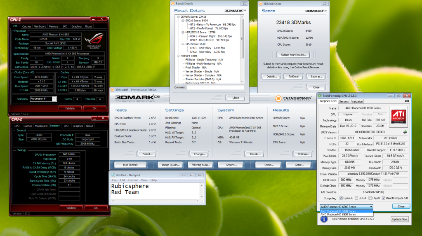The height and width of the screenshot is (236, 422).
Task: Click the ROG logo in CPU-Z
Action: (94, 40)
